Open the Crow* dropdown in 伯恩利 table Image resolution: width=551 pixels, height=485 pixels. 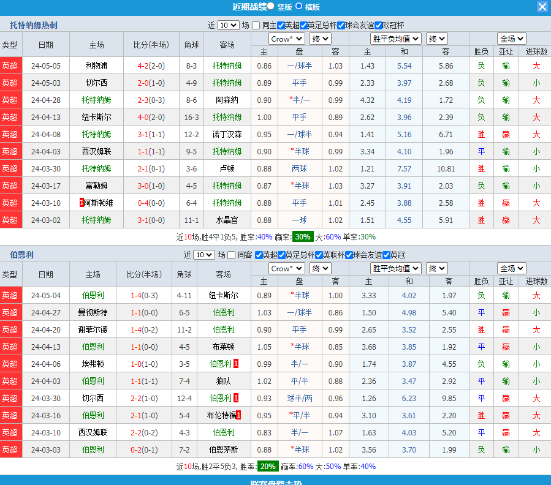[286, 268]
